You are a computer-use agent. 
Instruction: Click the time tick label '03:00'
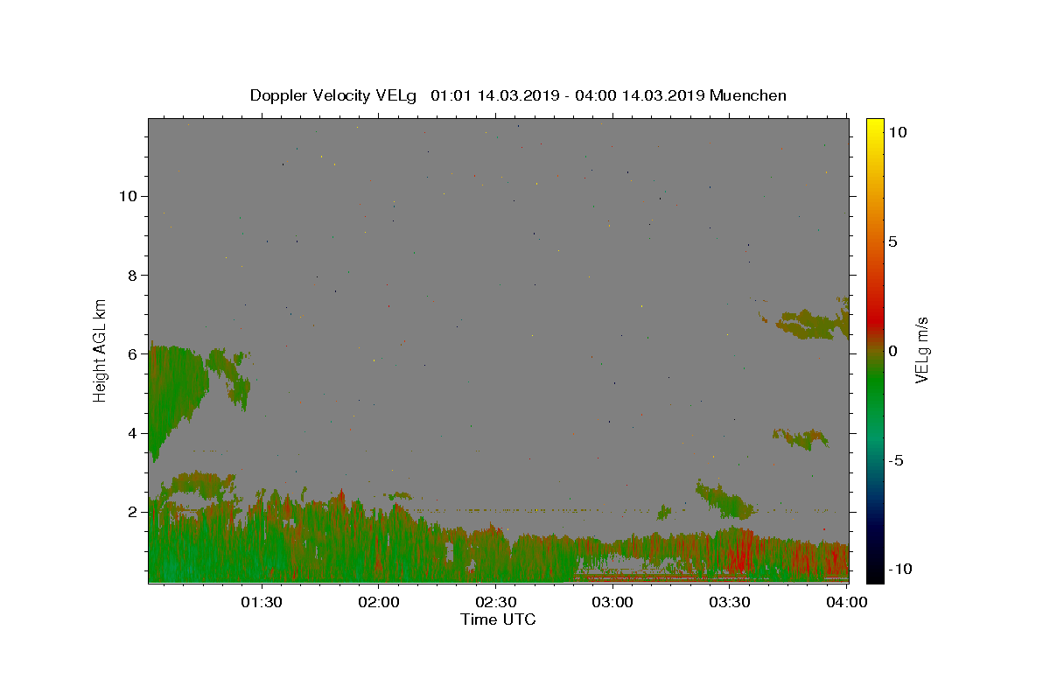(612, 603)
